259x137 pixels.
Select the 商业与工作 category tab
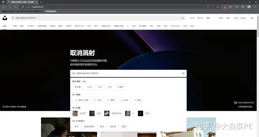79,26
